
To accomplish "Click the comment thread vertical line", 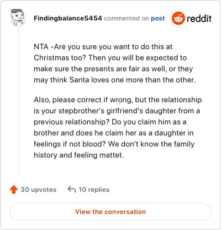I will 18,101.
